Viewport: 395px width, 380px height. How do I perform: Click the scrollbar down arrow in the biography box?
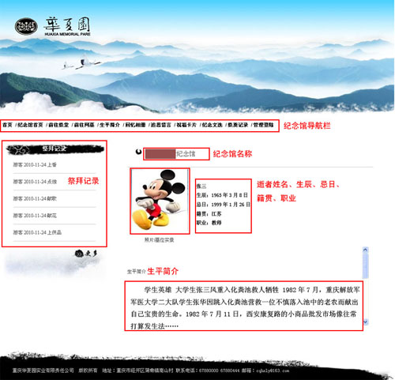point(365,322)
